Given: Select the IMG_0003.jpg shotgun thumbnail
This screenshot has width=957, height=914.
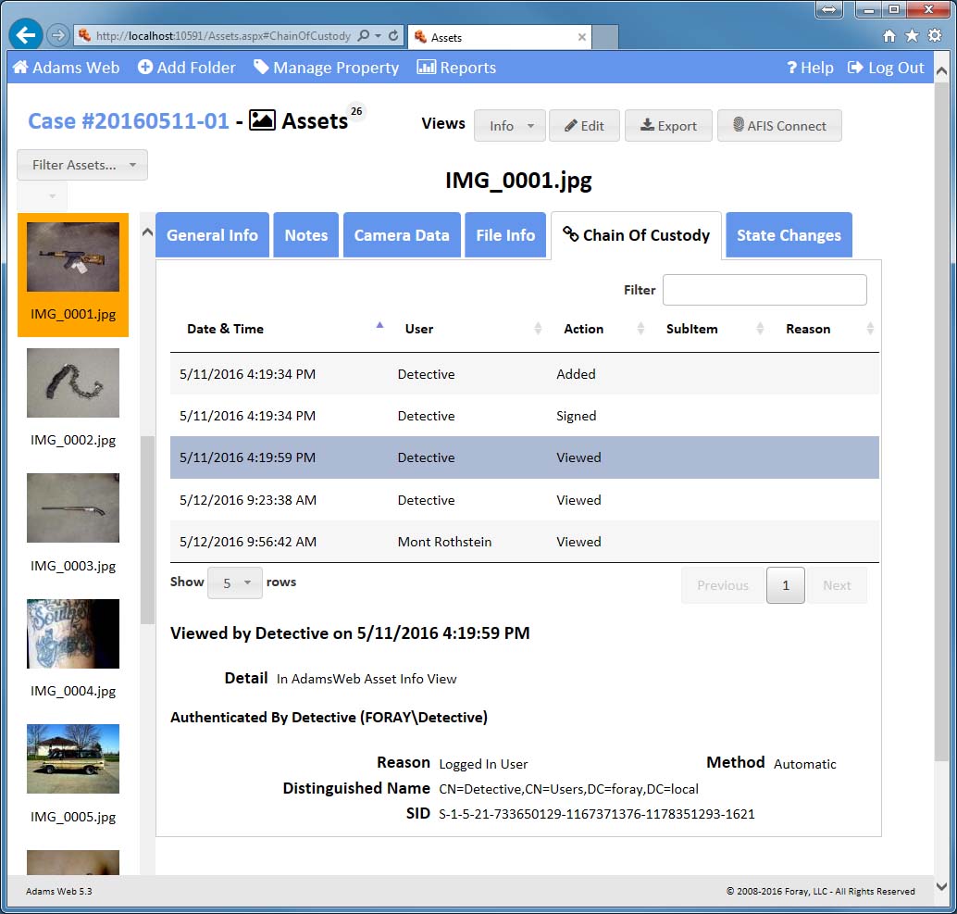Looking at the screenshot, I should 73,508.
